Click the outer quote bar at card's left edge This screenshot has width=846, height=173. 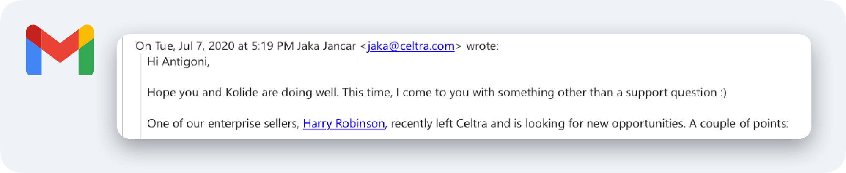pos(123,86)
